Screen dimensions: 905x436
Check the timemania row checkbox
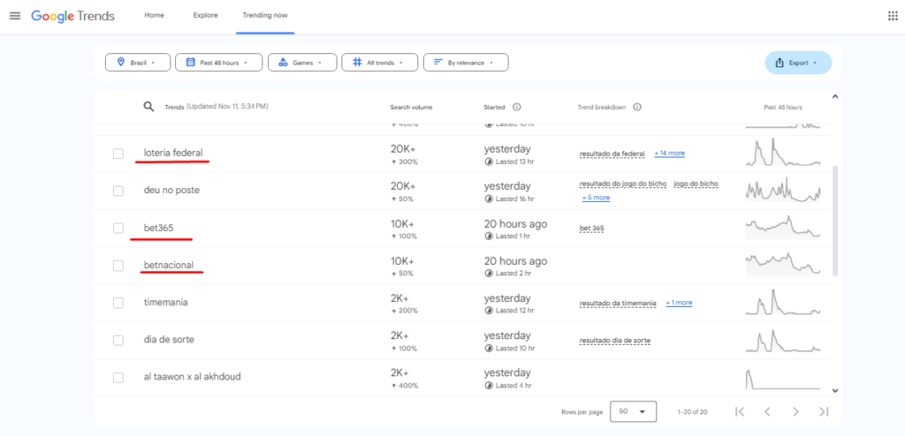[118, 303]
